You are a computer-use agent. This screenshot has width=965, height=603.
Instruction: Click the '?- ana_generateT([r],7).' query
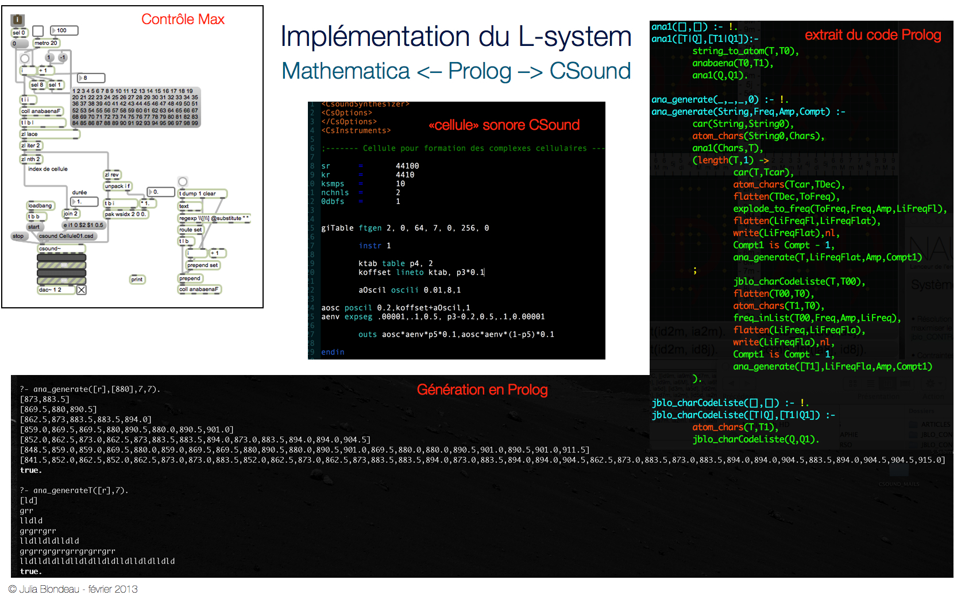(74, 490)
